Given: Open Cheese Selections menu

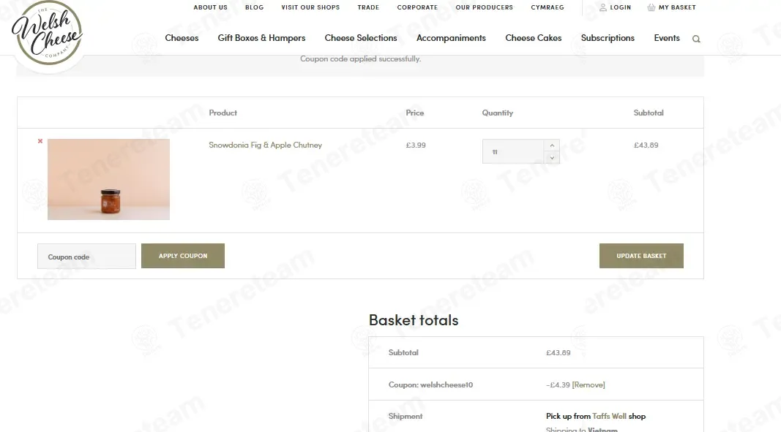Looking at the screenshot, I should tap(361, 38).
